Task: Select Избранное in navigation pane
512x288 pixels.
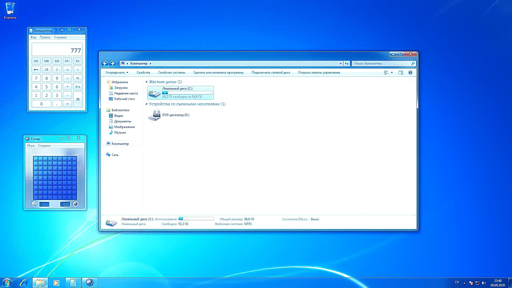Action: coord(120,82)
